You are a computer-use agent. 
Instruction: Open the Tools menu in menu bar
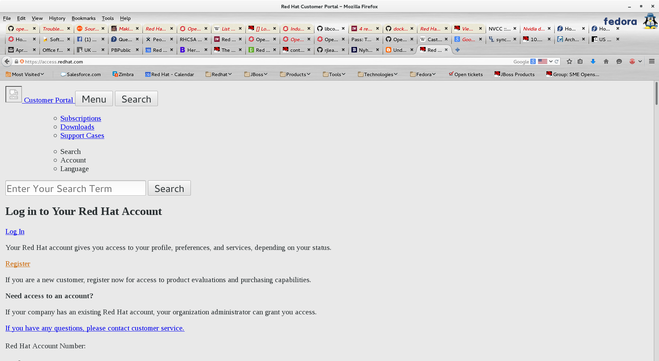pyautogui.click(x=107, y=18)
